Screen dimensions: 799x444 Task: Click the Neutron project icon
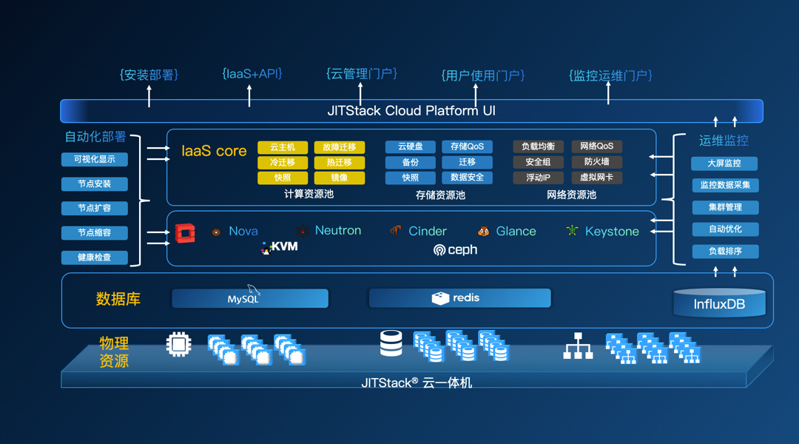click(303, 231)
